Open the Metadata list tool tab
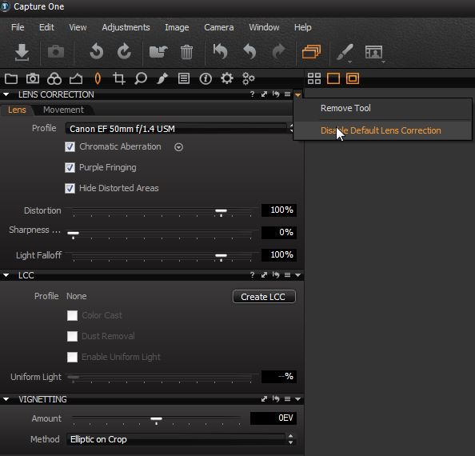This screenshot has height=456, width=475. click(x=184, y=78)
